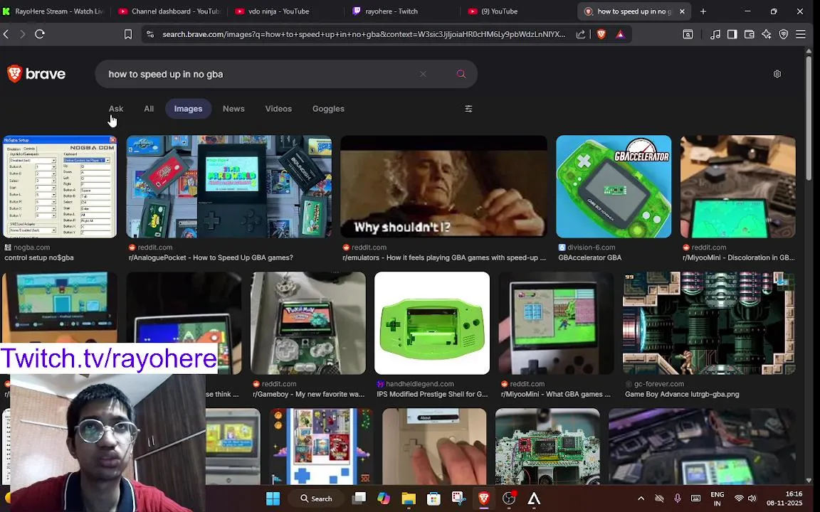Click the division-6.com source label
The height and width of the screenshot is (512, 820).
(591, 247)
